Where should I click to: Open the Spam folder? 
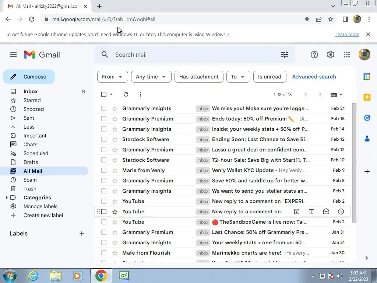(30, 180)
